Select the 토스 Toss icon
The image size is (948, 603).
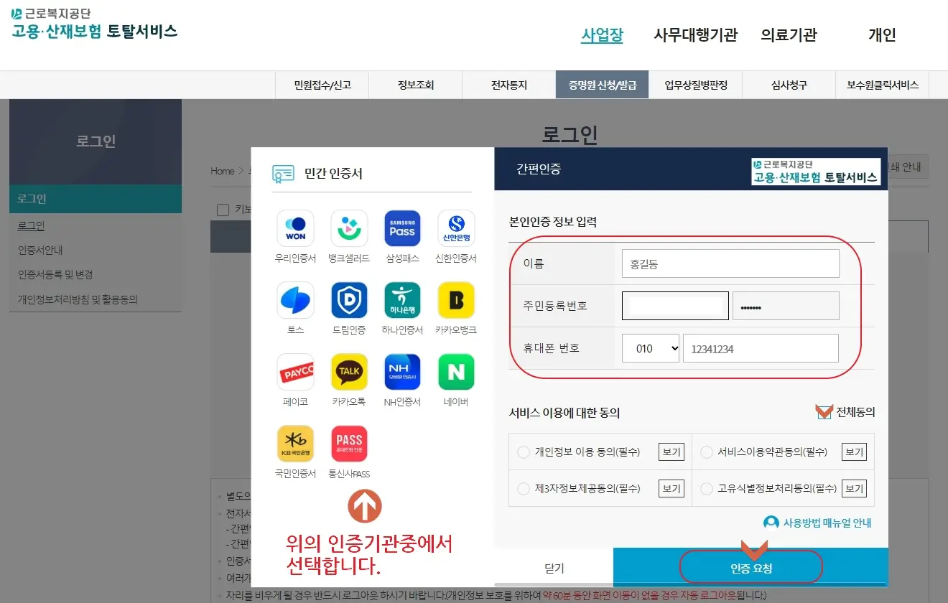click(x=295, y=300)
